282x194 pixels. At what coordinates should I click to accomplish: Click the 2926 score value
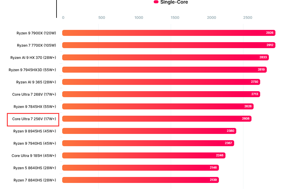pos(269,33)
